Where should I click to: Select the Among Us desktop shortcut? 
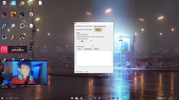(13, 16)
